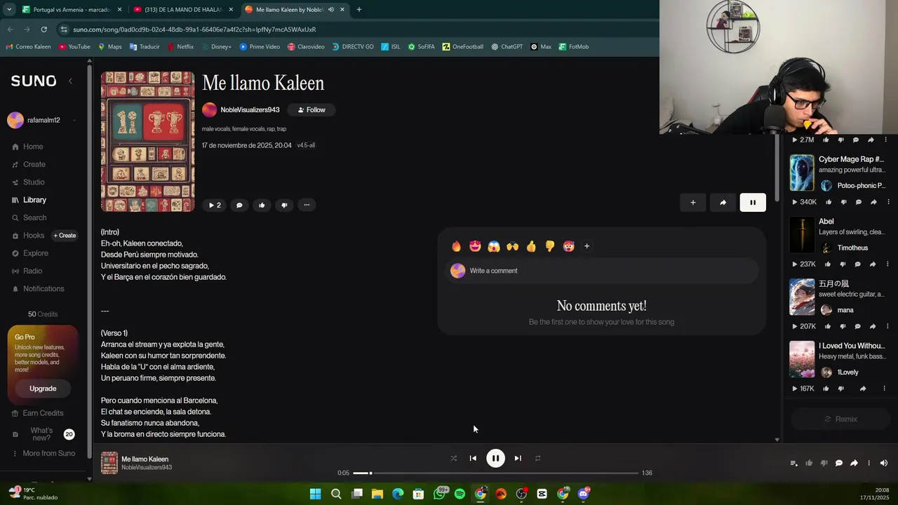Seek on the song progress bar
Image resolution: width=898 pixels, height=505 pixels.
coord(496,473)
